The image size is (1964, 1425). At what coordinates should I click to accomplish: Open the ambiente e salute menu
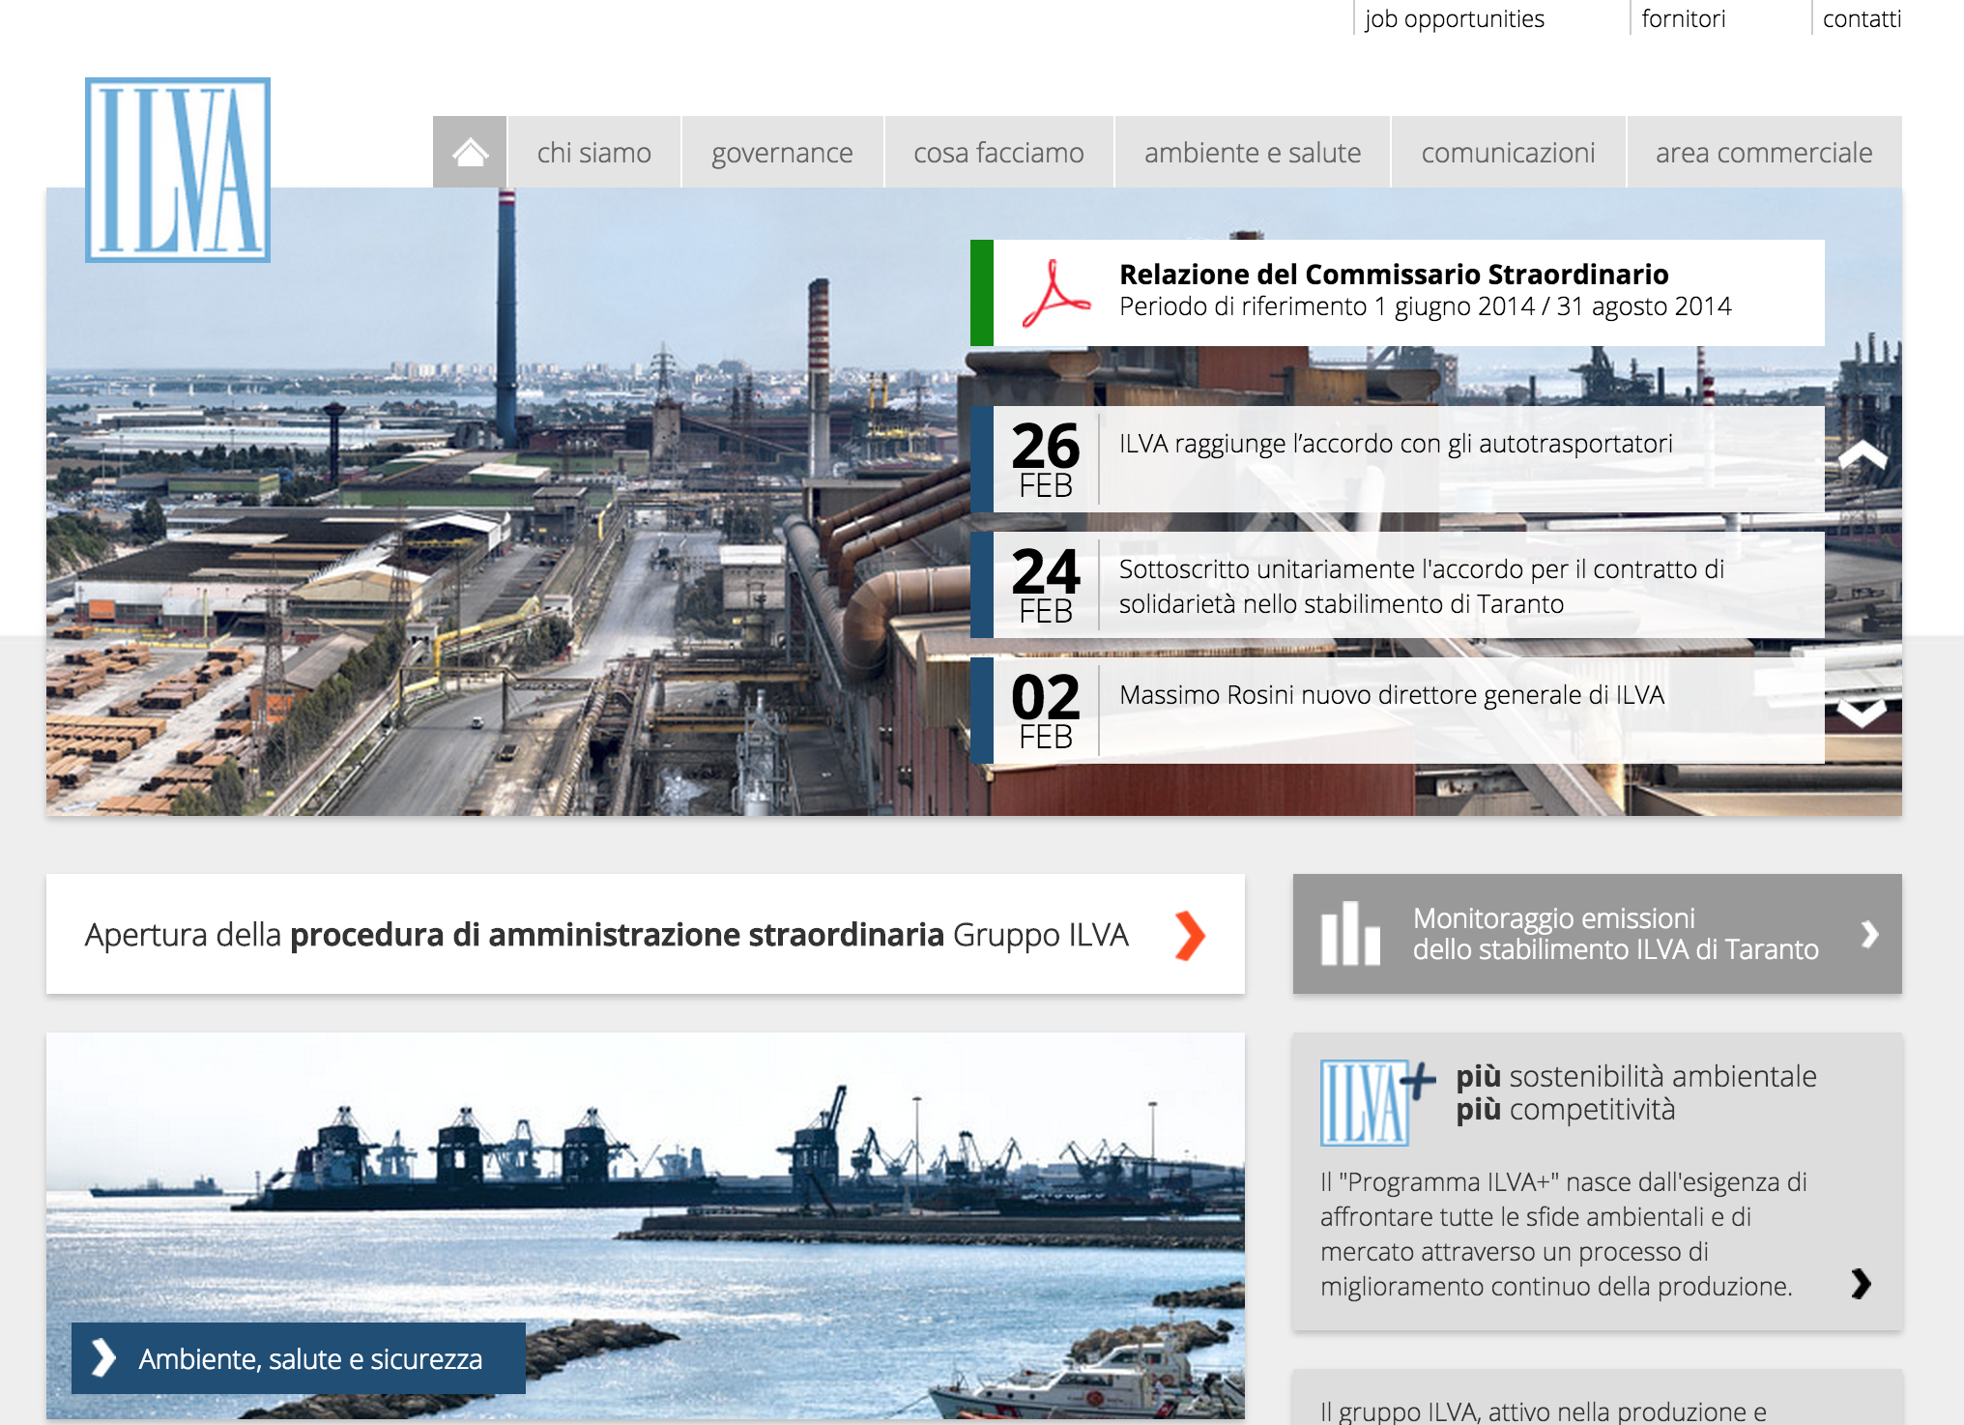(1253, 152)
